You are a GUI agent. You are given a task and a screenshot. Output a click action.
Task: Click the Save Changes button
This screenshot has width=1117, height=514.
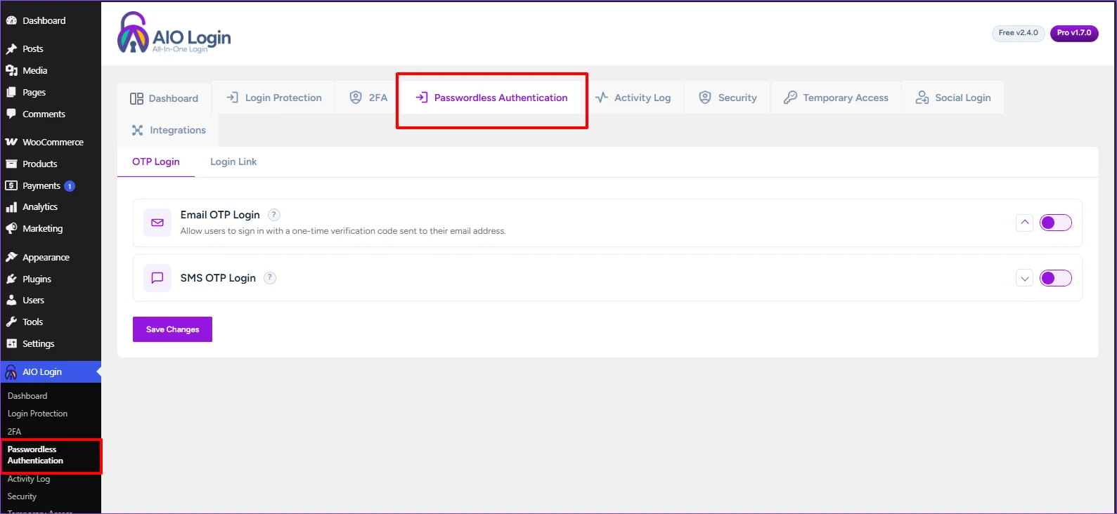tap(172, 329)
